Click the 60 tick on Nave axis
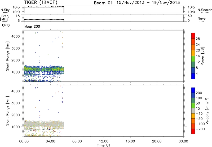Image resolution: width=212 pixels, height=147 pixels. coord(189,16)
